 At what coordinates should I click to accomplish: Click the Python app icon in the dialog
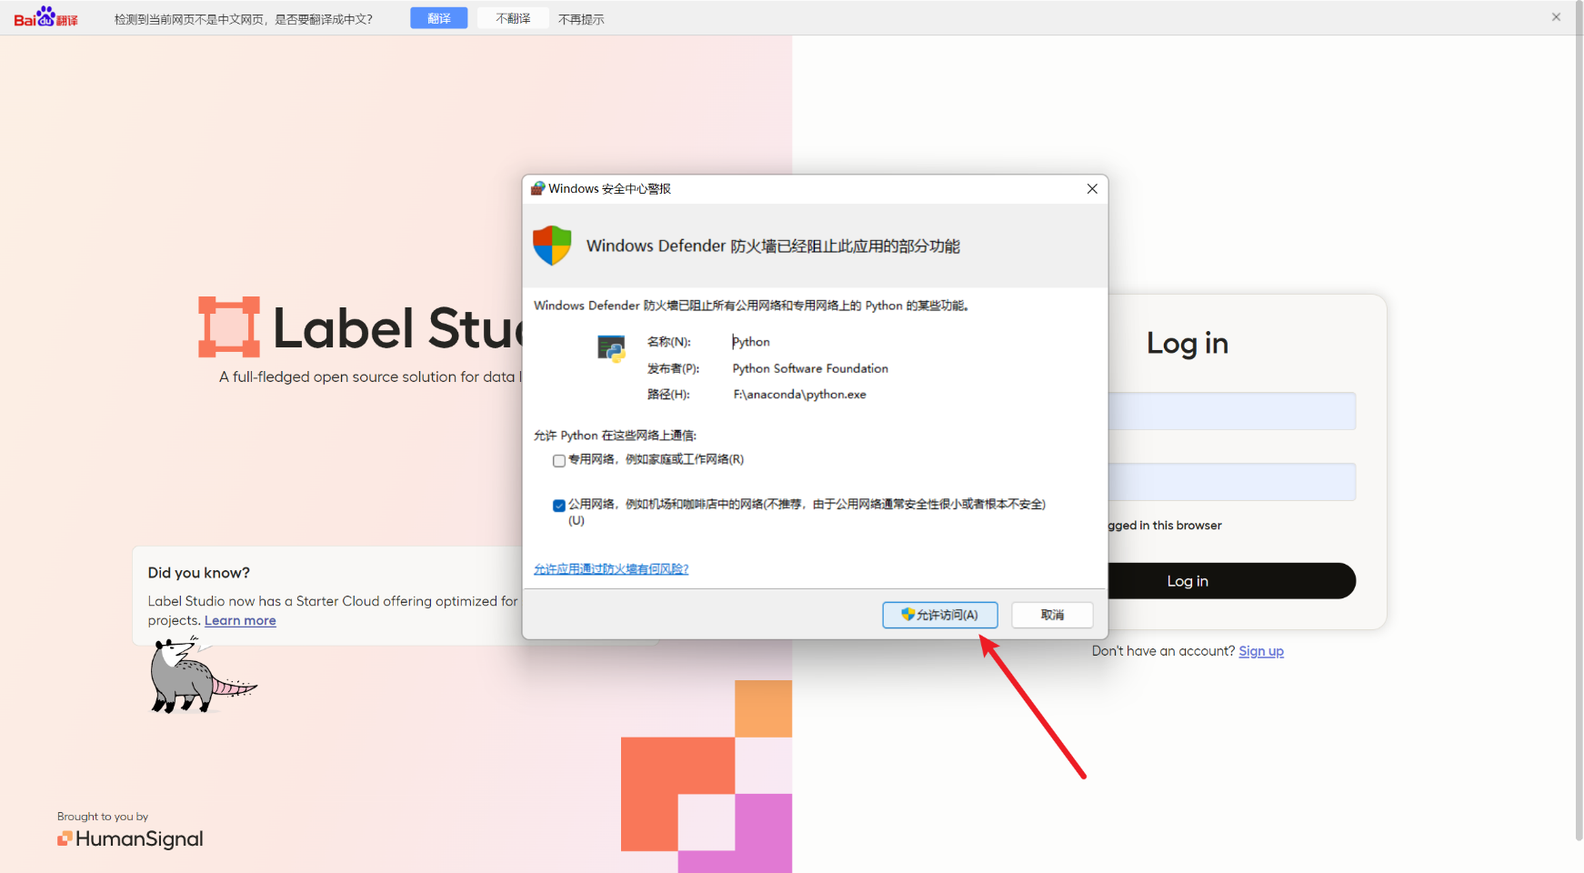pyautogui.click(x=611, y=348)
